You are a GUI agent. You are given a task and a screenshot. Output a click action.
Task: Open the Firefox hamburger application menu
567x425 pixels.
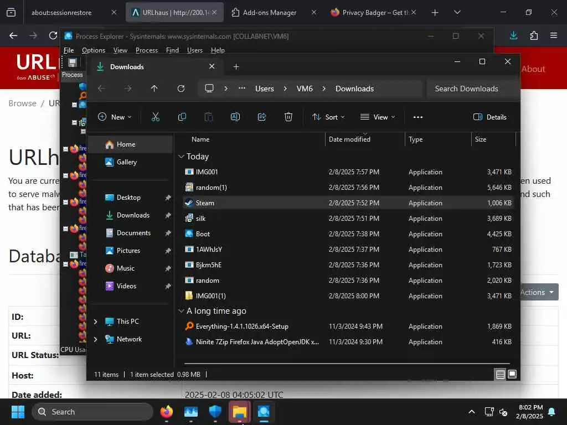point(554,35)
